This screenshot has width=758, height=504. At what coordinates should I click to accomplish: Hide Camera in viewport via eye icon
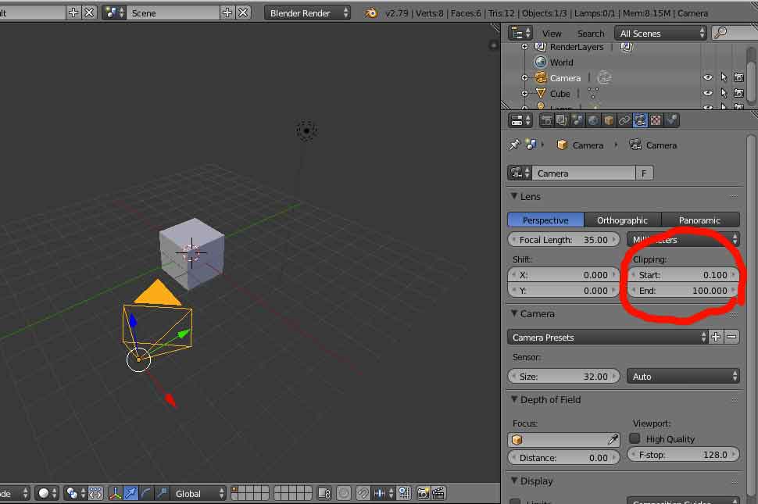click(x=708, y=77)
